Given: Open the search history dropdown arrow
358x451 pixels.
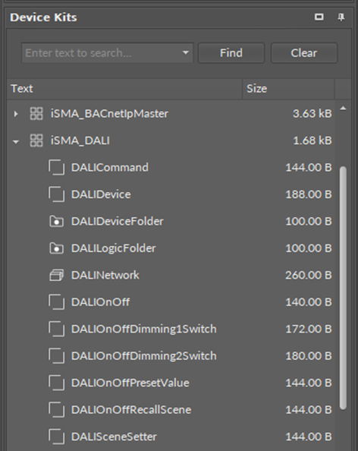Looking at the screenshot, I should coord(186,52).
